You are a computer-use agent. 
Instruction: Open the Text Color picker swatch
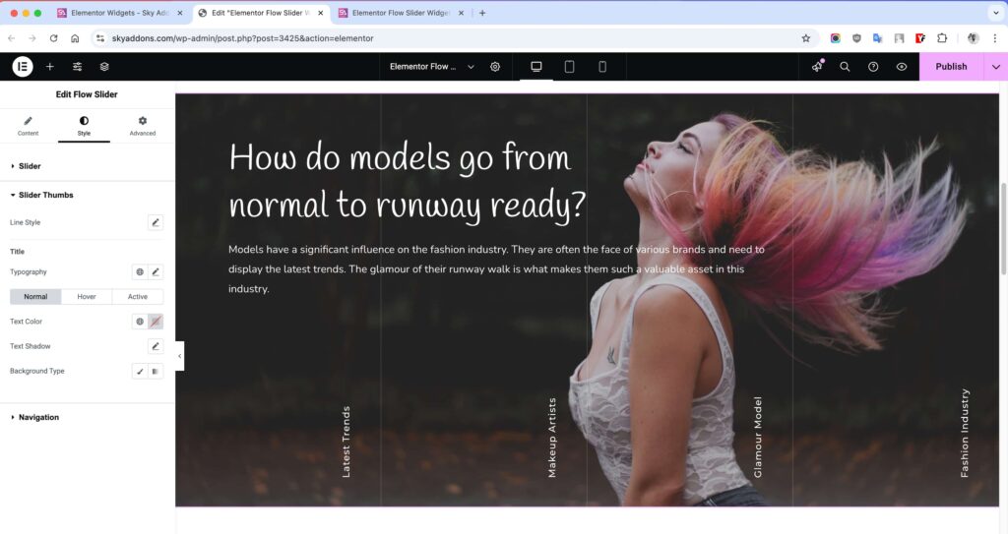(x=155, y=322)
